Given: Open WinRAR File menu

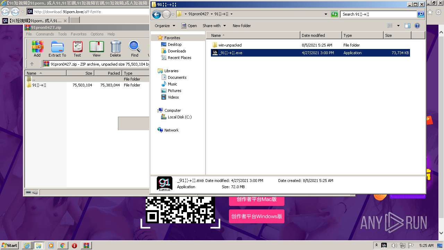Looking at the screenshot, I should [29, 34].
